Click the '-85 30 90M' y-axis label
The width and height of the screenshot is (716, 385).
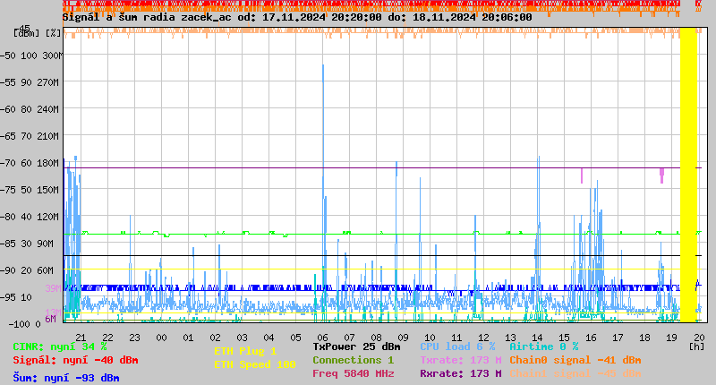[x=27, y=244]
